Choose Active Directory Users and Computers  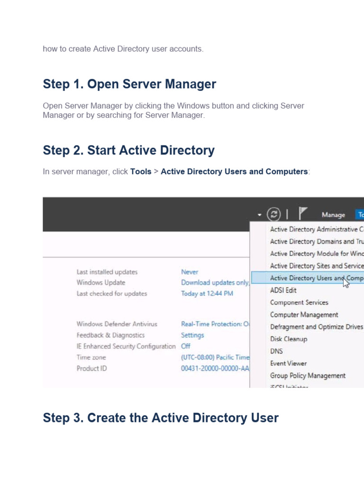pos(308,278)
